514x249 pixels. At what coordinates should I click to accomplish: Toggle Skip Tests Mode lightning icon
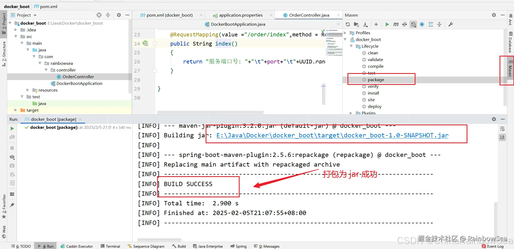422,24
